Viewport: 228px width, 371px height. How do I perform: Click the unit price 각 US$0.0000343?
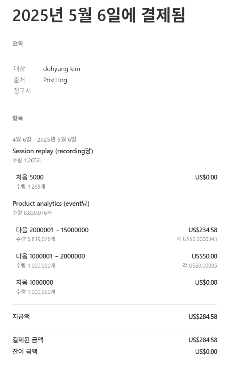point(197,239)
